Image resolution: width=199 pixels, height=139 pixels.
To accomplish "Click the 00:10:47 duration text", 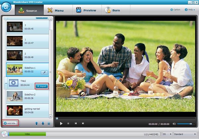I will (29, 43).
